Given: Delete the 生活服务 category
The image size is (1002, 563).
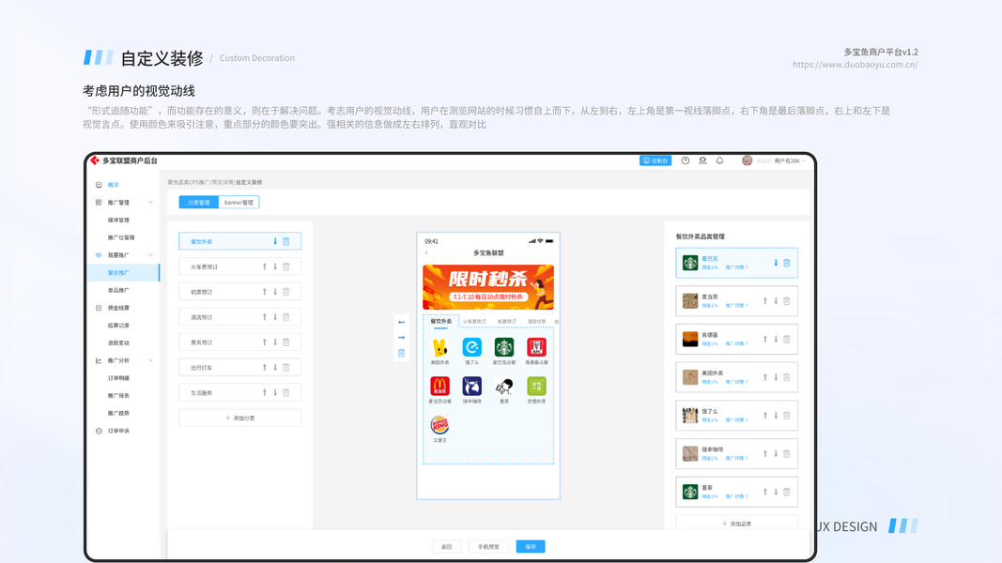Looking at the screenshot, I should pos(286,392).
